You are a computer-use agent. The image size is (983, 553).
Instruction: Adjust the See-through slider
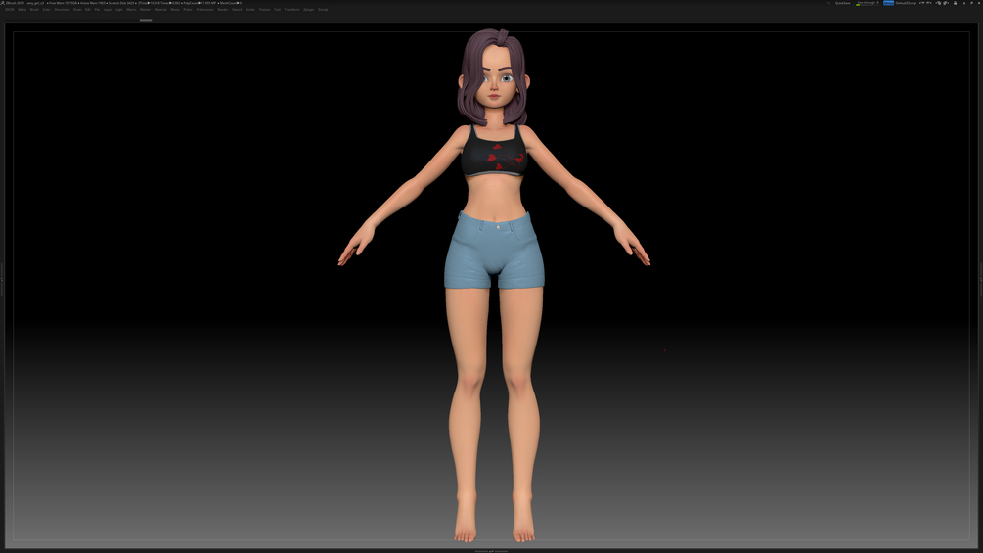(868, 3)
